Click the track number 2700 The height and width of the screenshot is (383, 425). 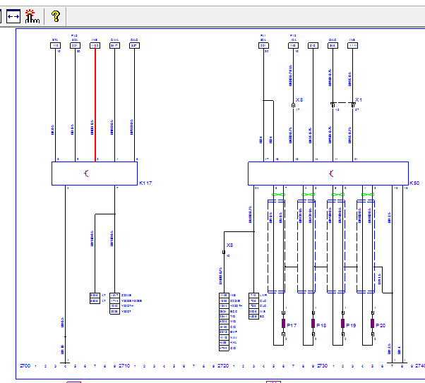click(x=25, y=366)
